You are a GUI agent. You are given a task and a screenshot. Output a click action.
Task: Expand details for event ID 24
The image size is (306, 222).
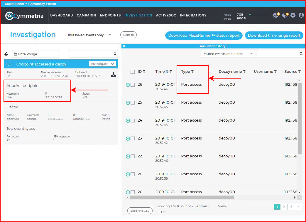[128, 121]
